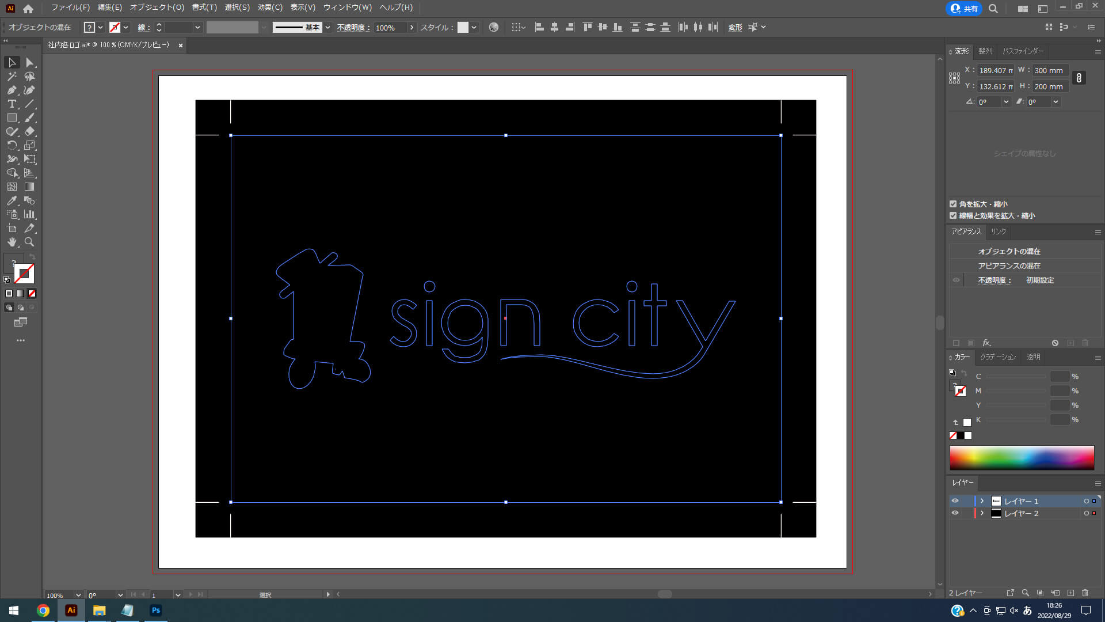Select the Line Segment tool
This screenshot has width=1105, height=622.
coord(29,104)
